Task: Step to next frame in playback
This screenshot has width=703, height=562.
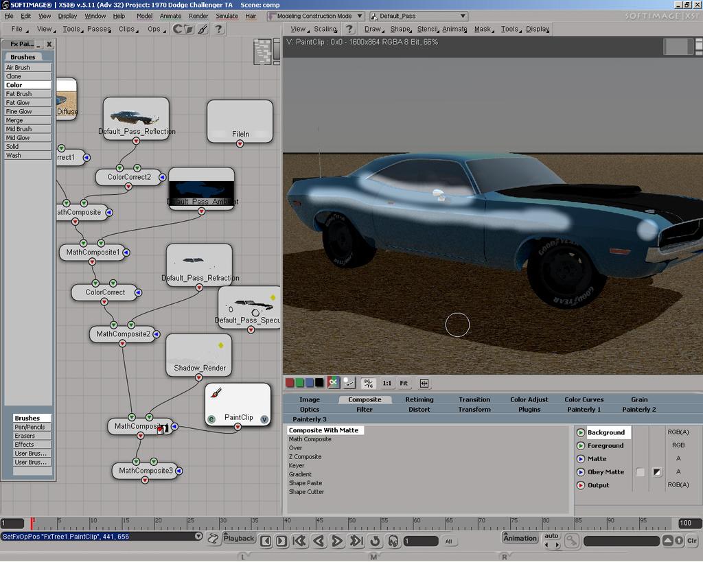Action: click(281, 541)
